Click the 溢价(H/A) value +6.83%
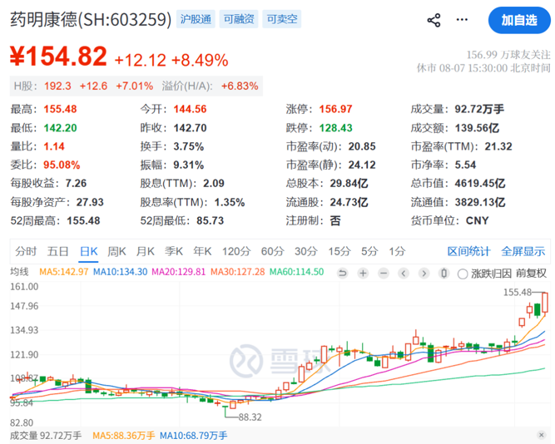Viewport: 555px width, 444px height. [240, 86]
